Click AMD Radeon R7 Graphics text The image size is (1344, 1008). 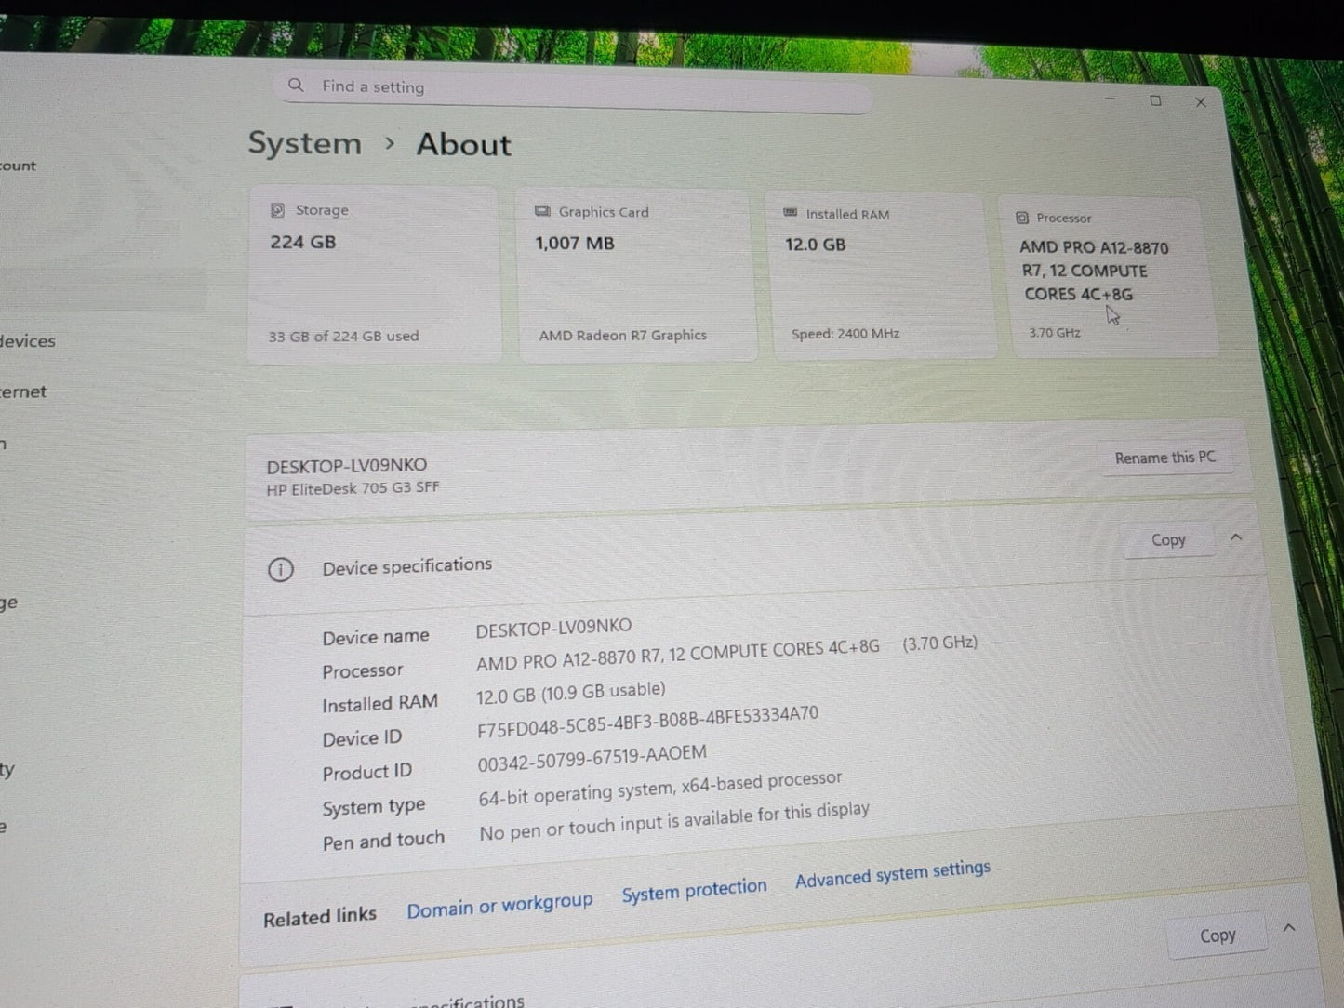[623, 335]
